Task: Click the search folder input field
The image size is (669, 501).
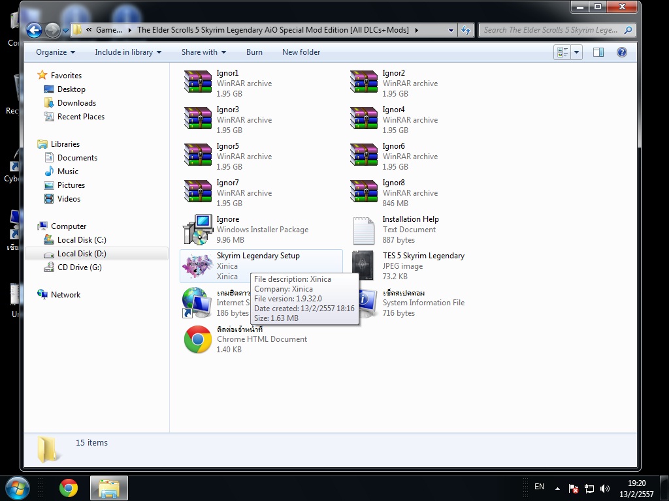Action: coord(557,30)
